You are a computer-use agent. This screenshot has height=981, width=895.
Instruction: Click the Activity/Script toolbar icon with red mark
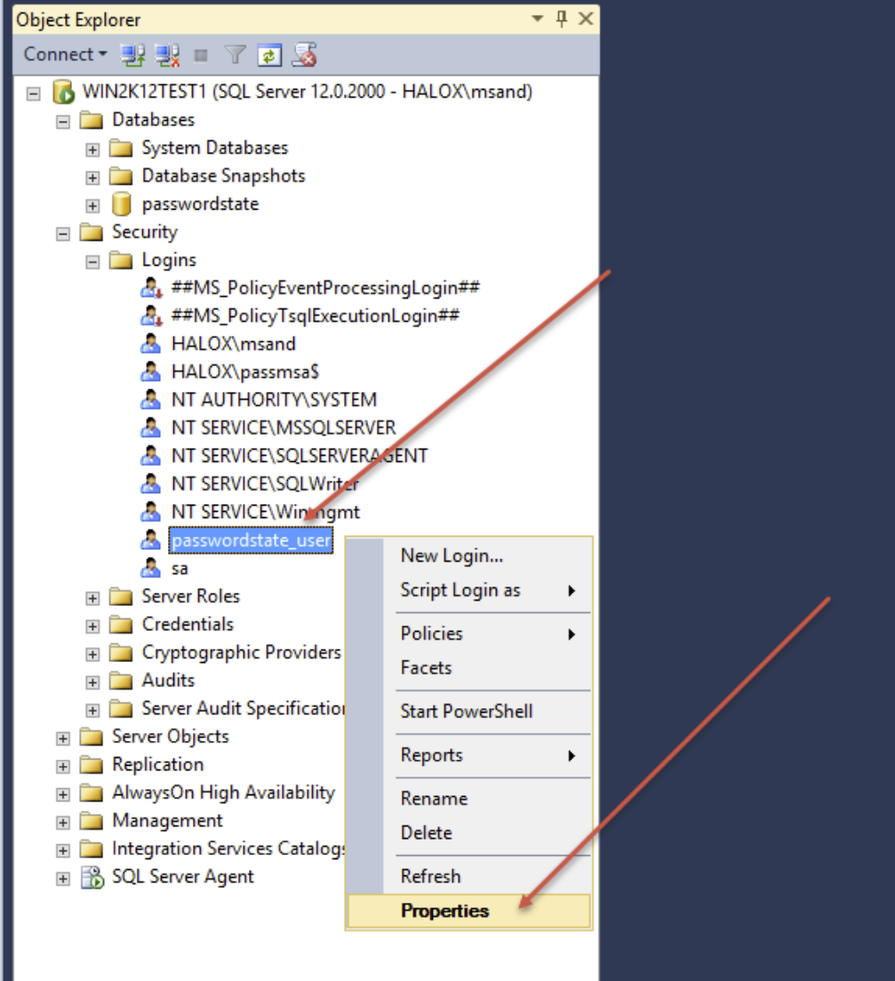tap(305, 55)
